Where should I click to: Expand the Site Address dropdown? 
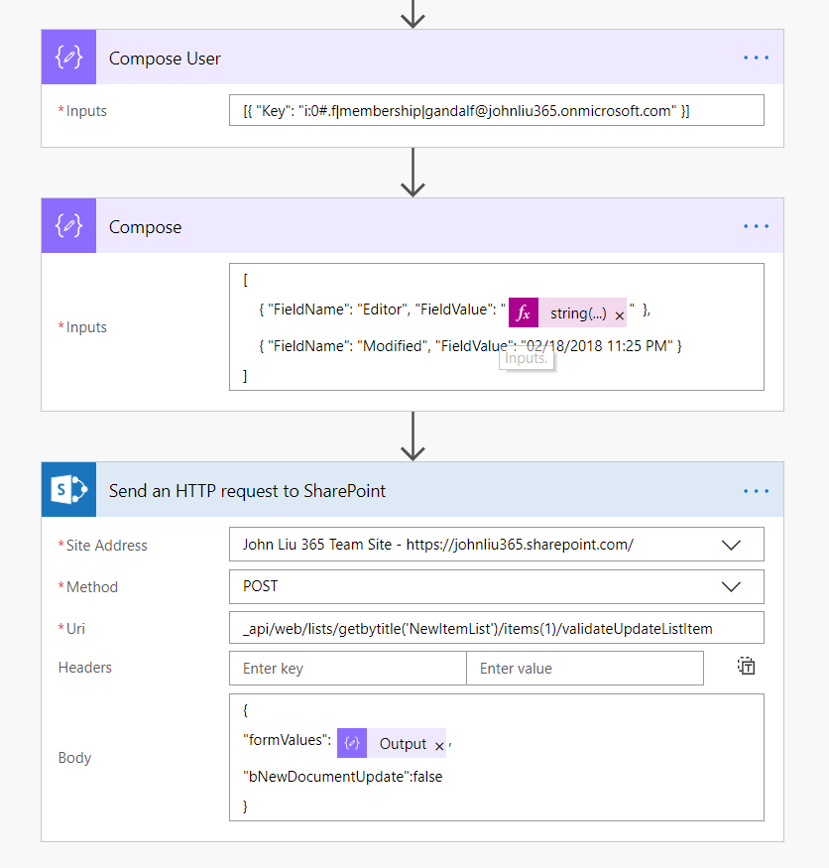coord(732,545)
